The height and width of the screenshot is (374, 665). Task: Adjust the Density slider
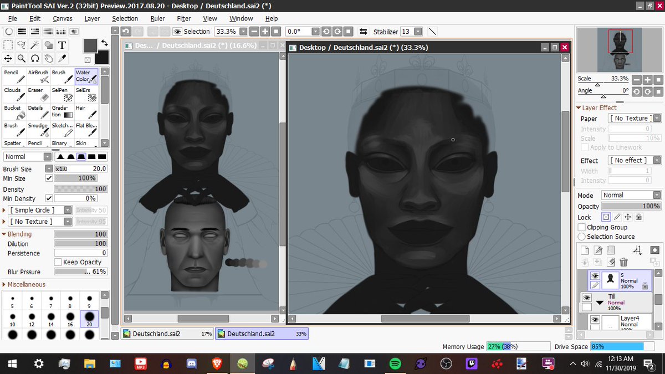point(80,189)
